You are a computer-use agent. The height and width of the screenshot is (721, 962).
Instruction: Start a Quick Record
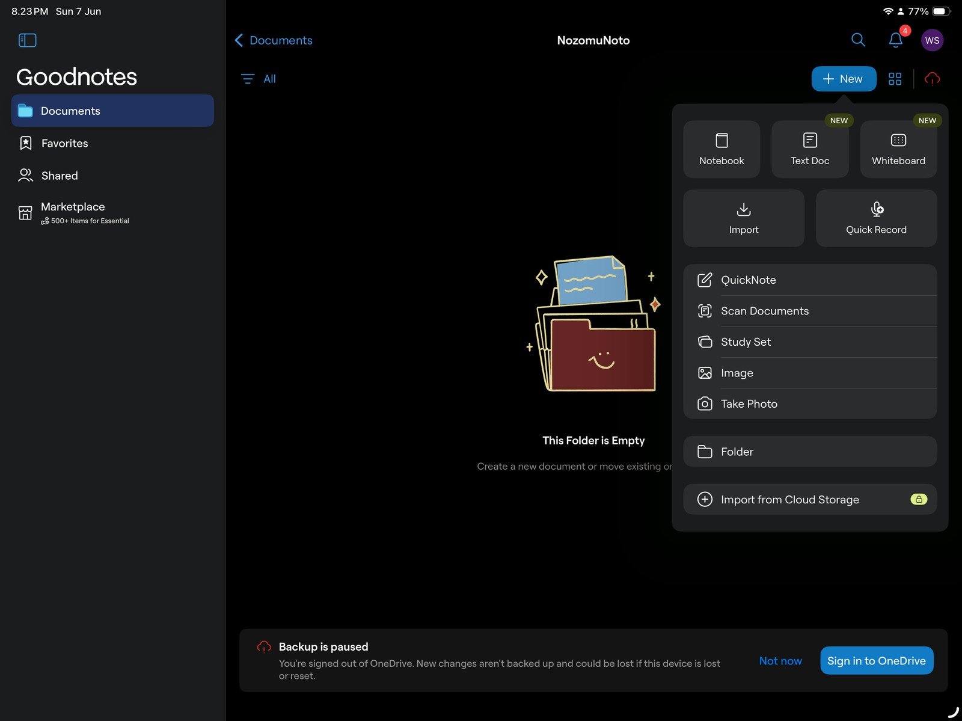[876, 218]
